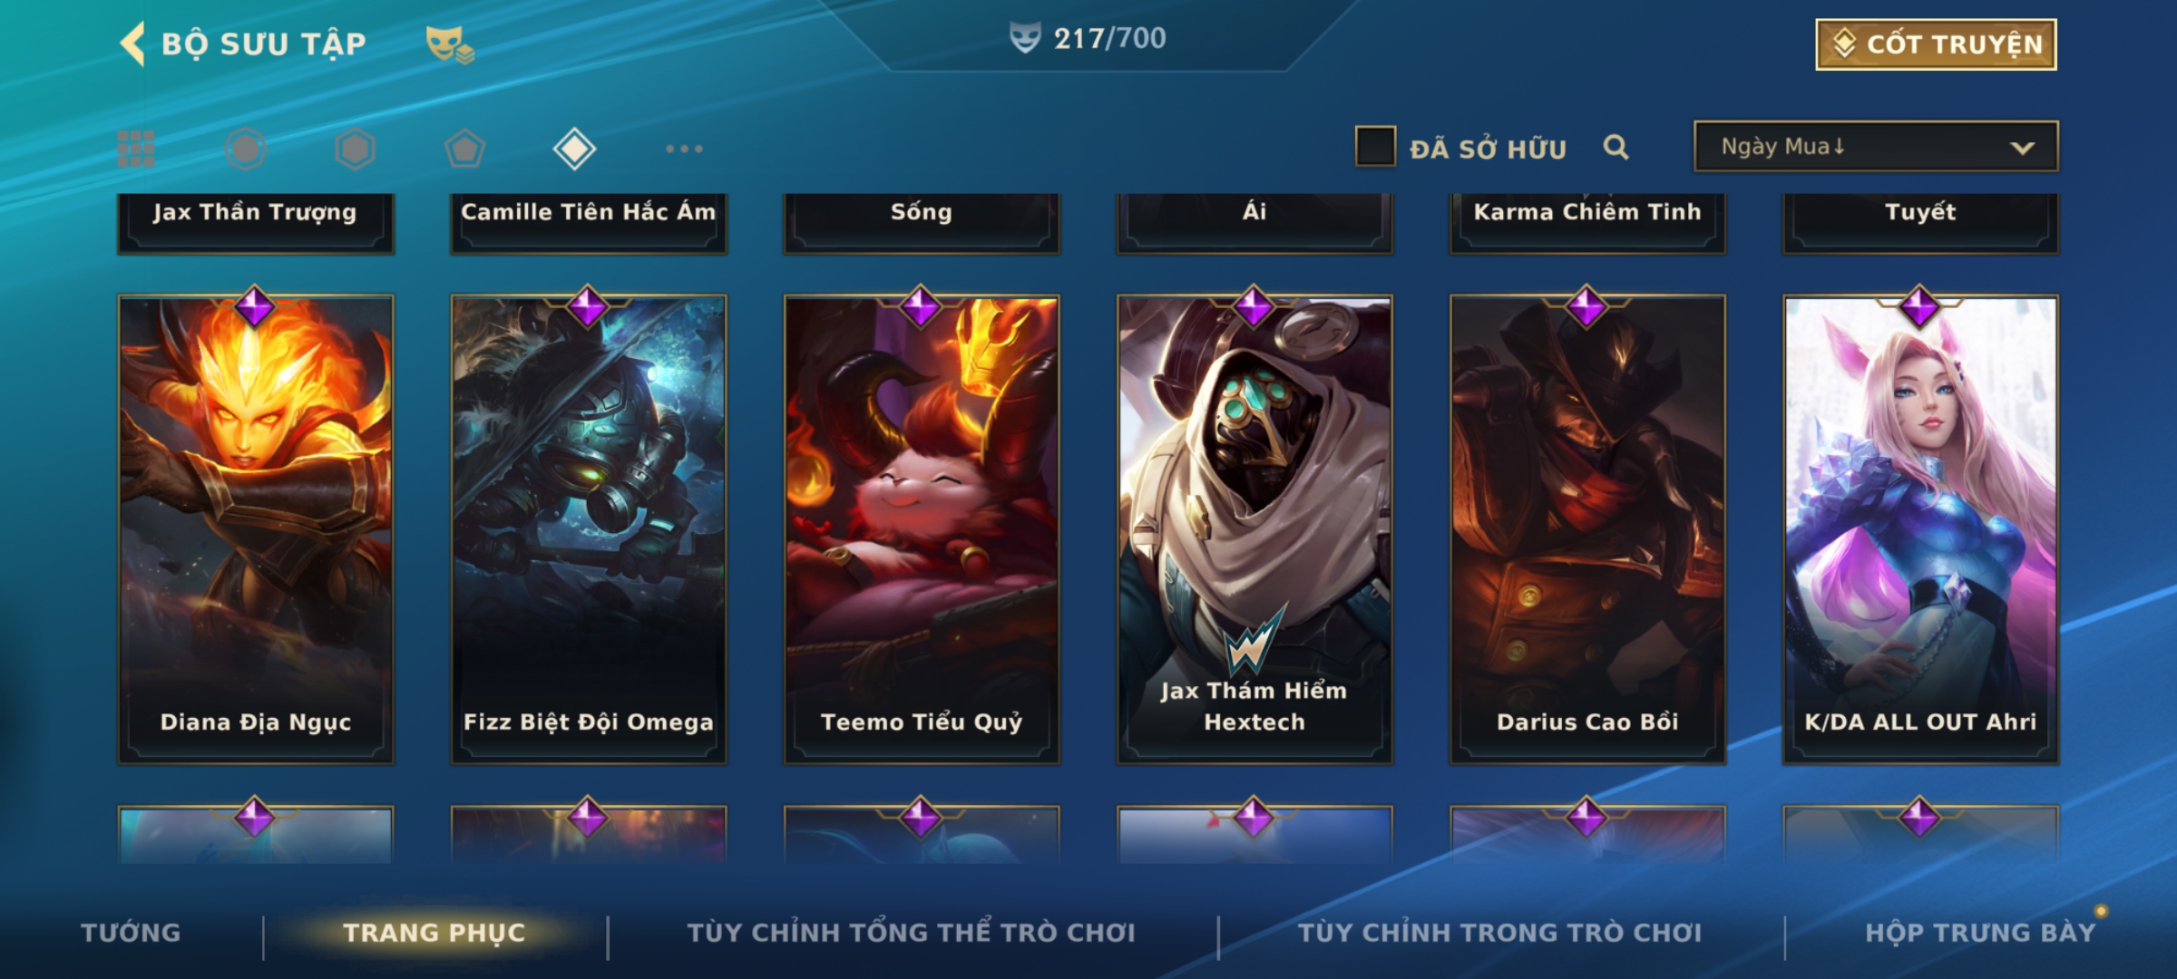Switch to Tùy Chỉnh Trong Trò Chơi tab
Screen dimensions: 2177x979
[1499, 933]
